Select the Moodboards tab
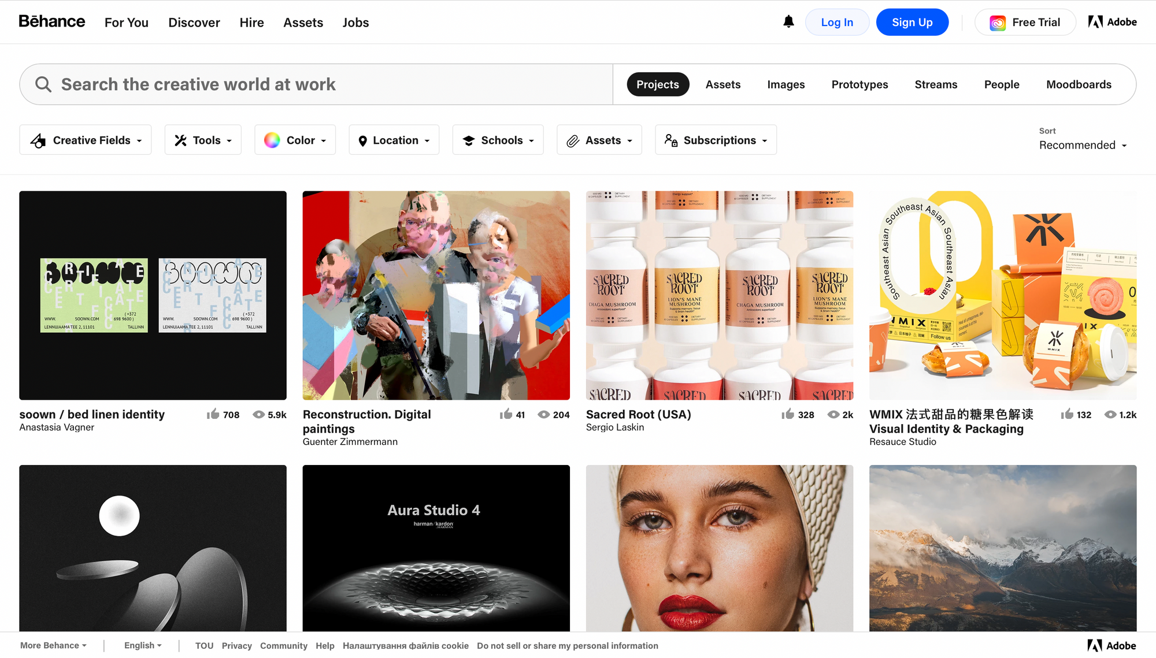The height and width of the screenshot is (658, 1156). (x=1079, y=84)
